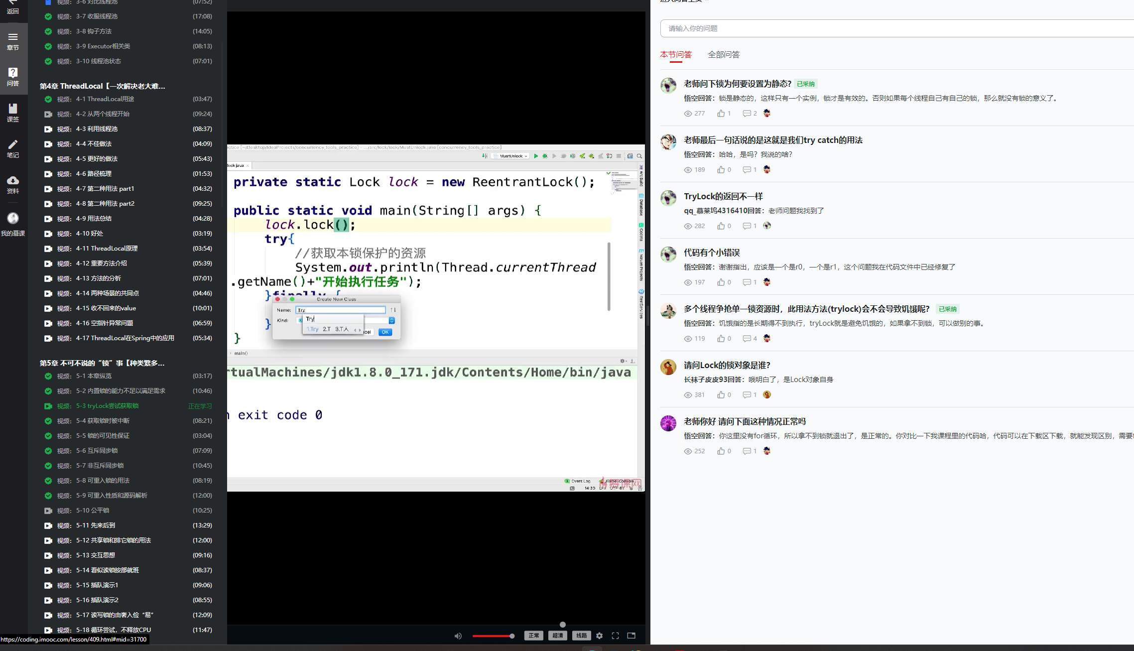Click the picture-in-picture window icon

tap(631, 636)
